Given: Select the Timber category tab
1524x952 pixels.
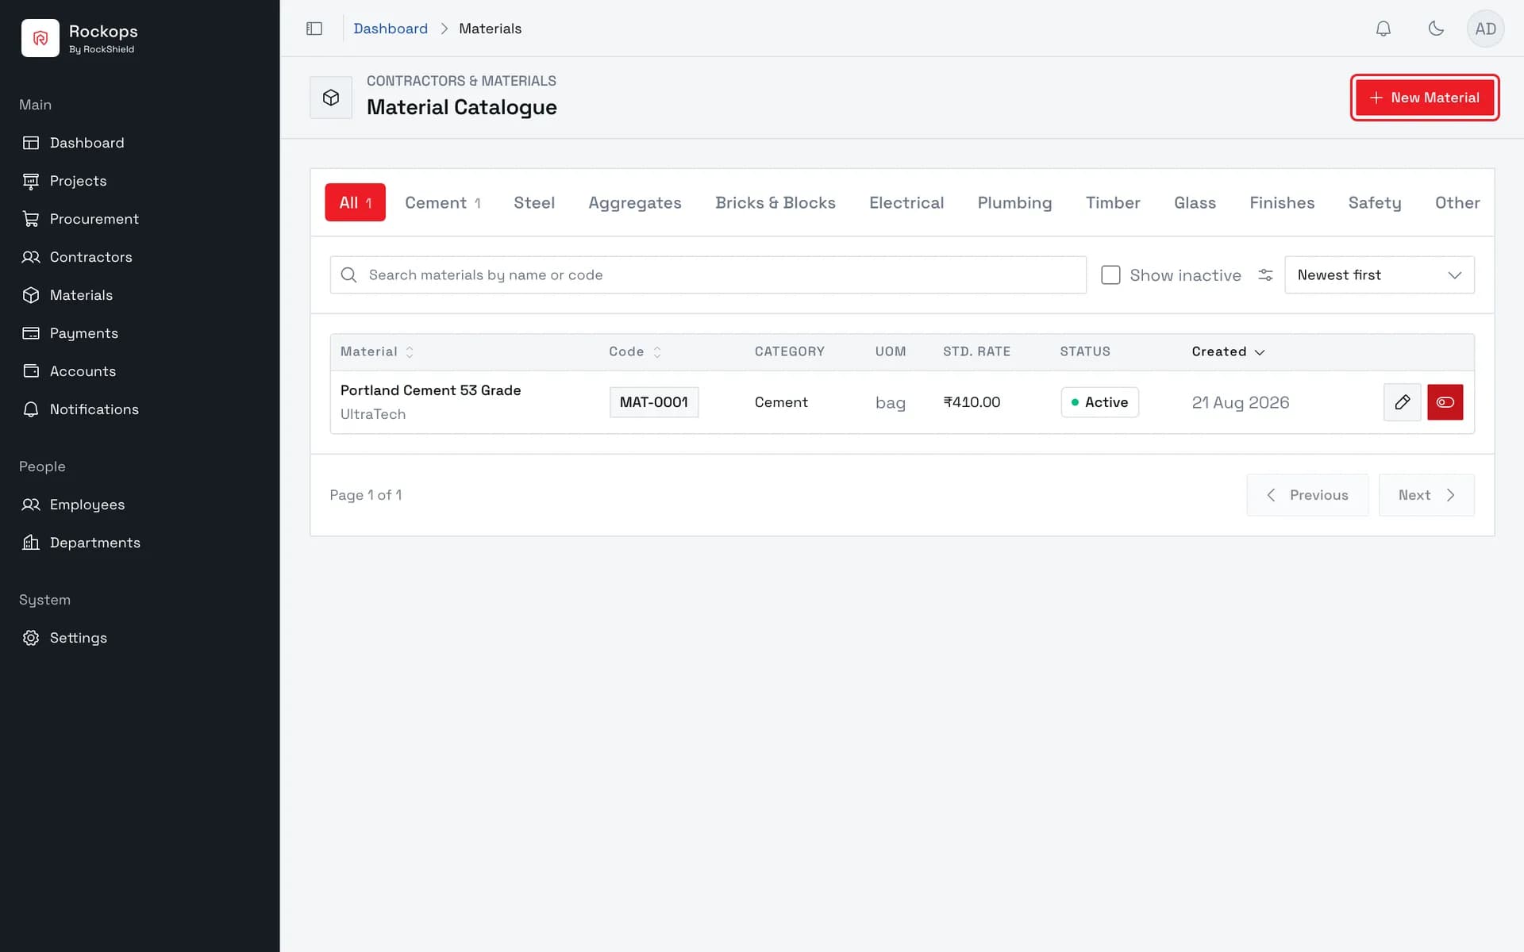Looking at the screenshot, I should click(x=1113, y=202).
